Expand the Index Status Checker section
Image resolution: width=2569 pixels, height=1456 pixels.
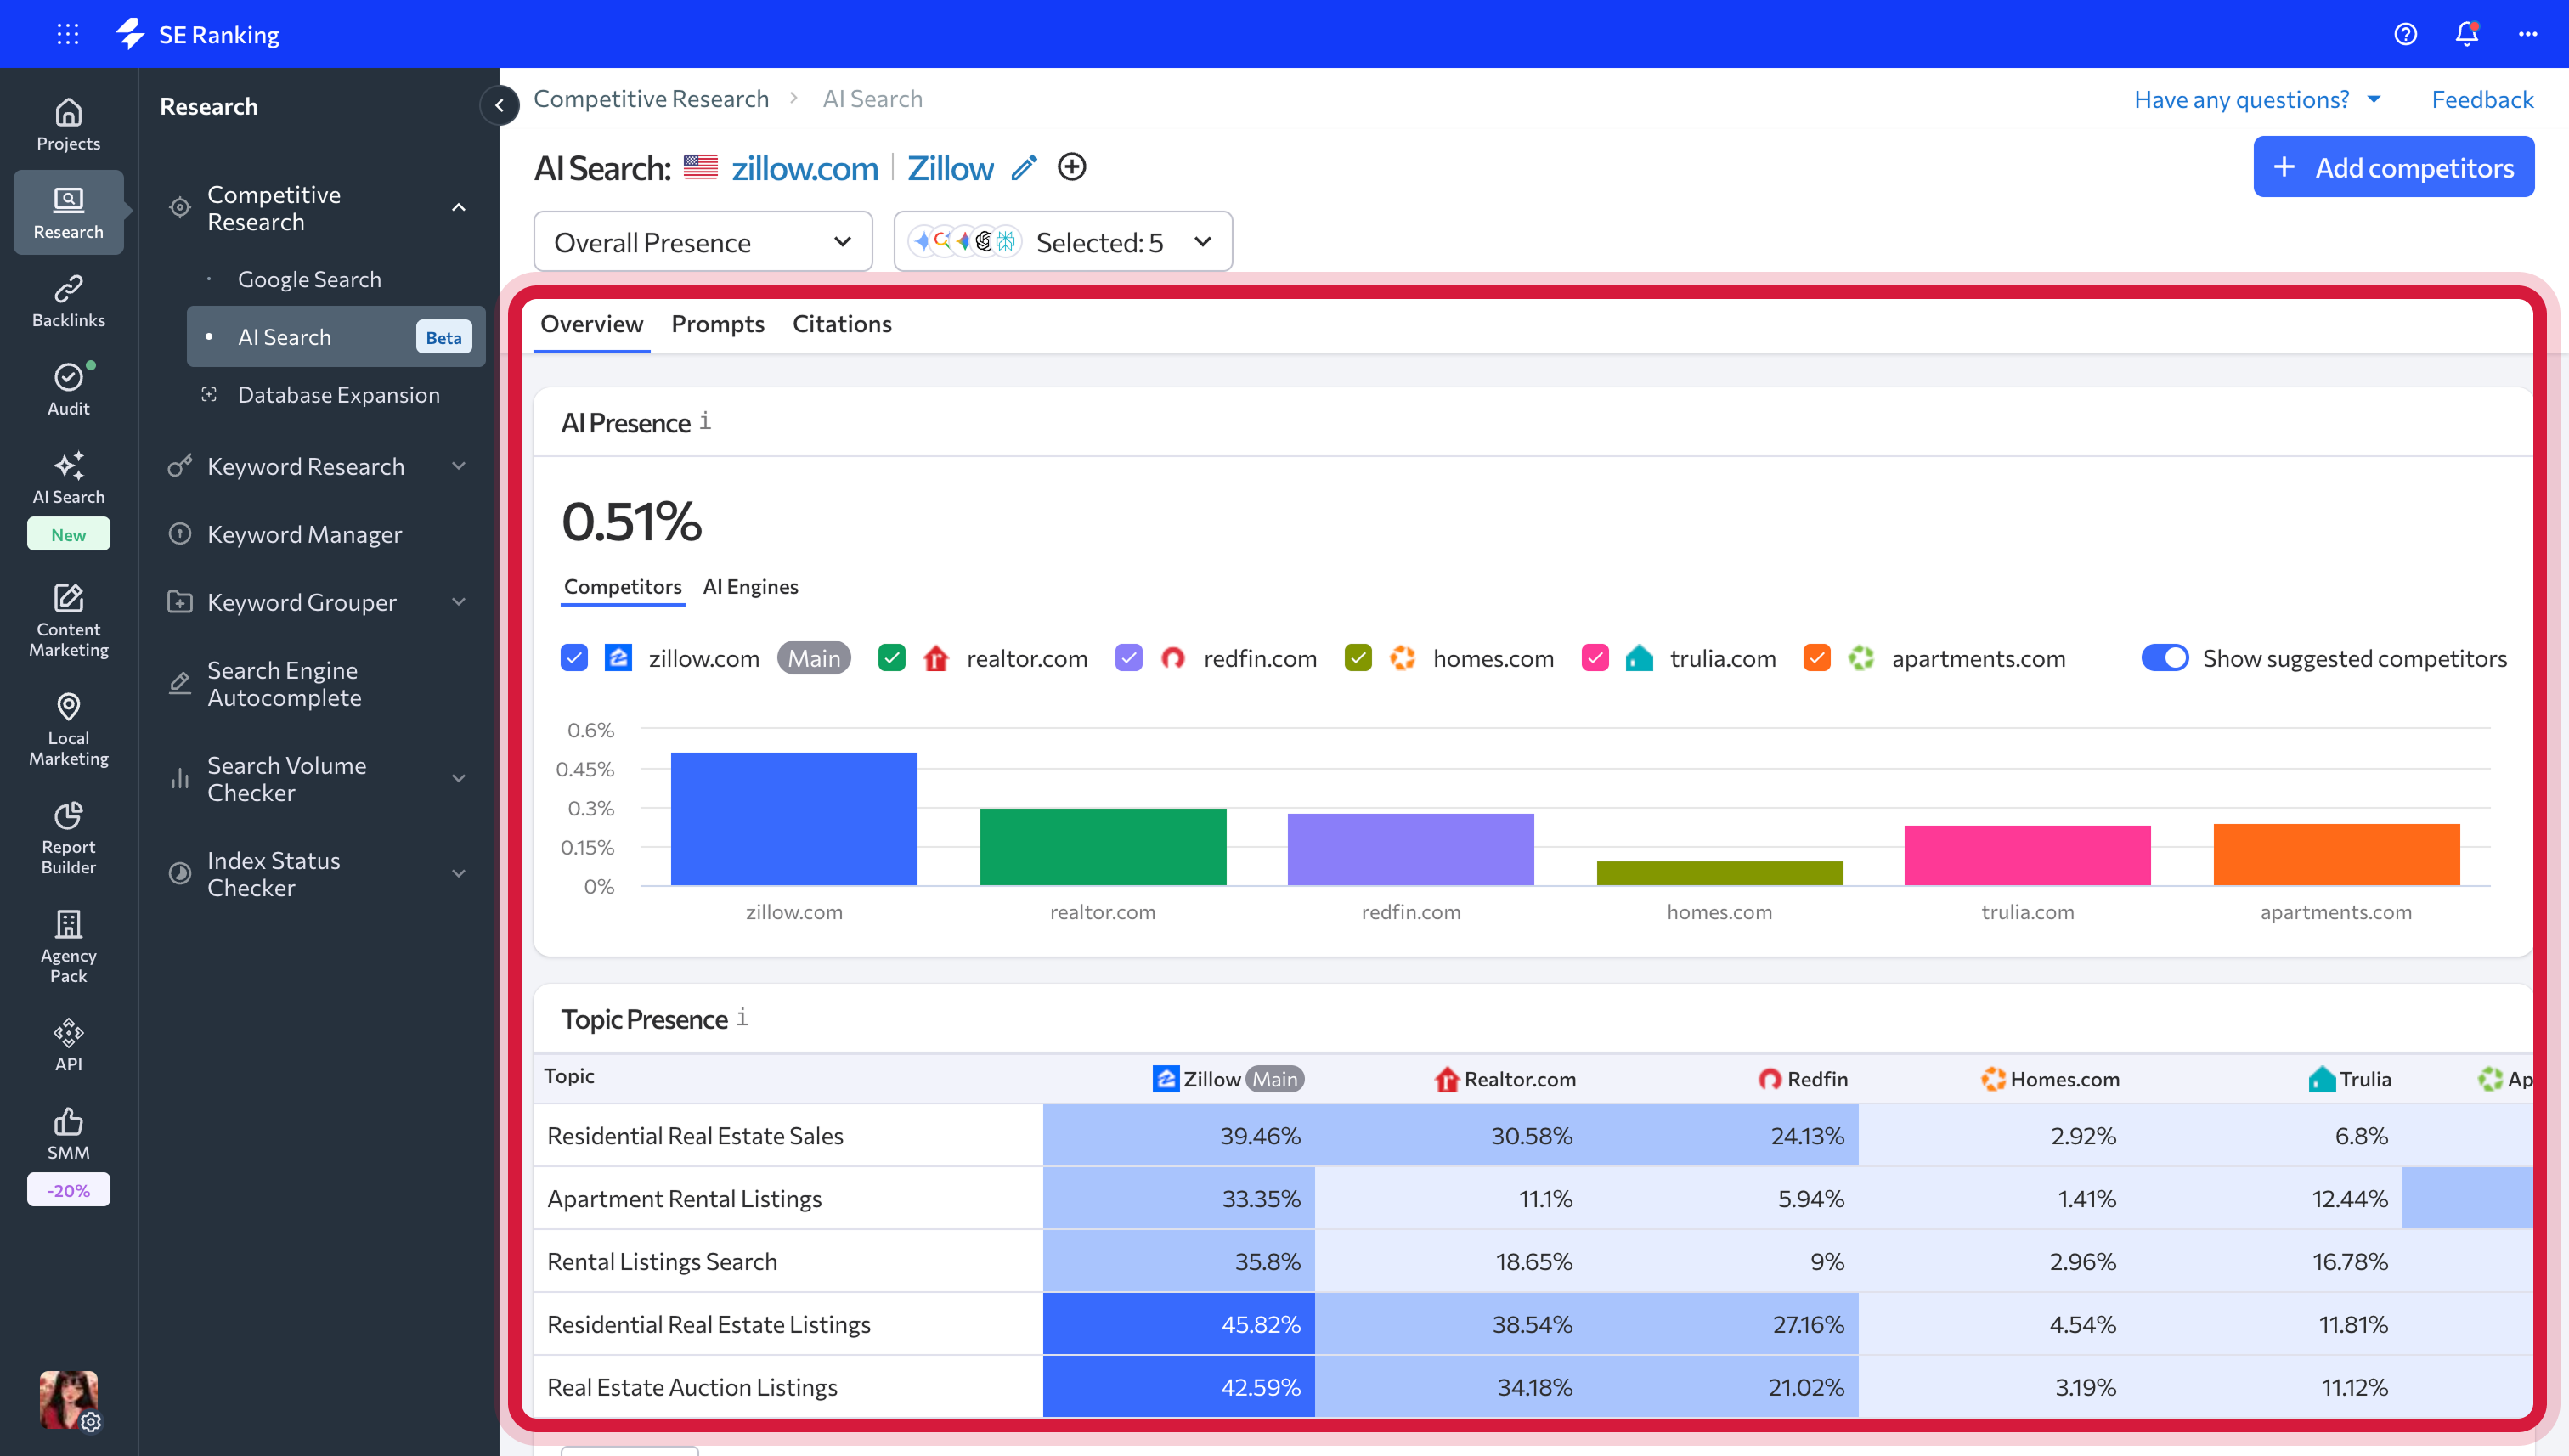pyautogui.click(x=459, y=874)
